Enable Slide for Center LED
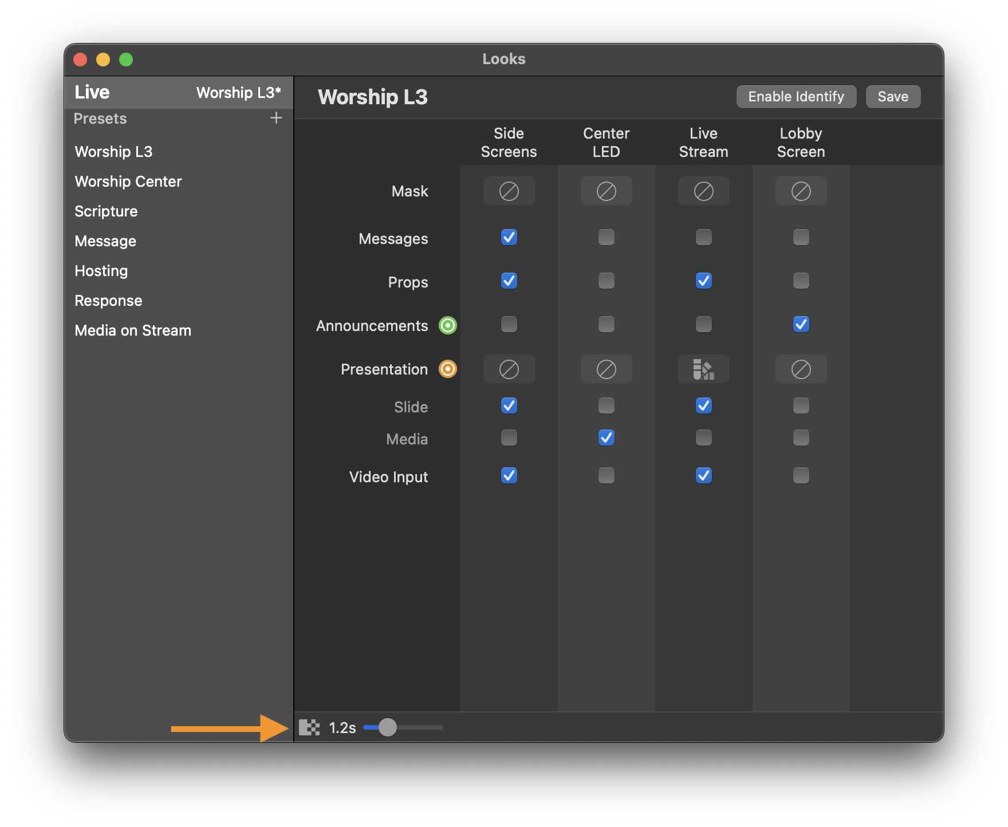This screenshot has width=1008, height=827. tap(606, 405)
